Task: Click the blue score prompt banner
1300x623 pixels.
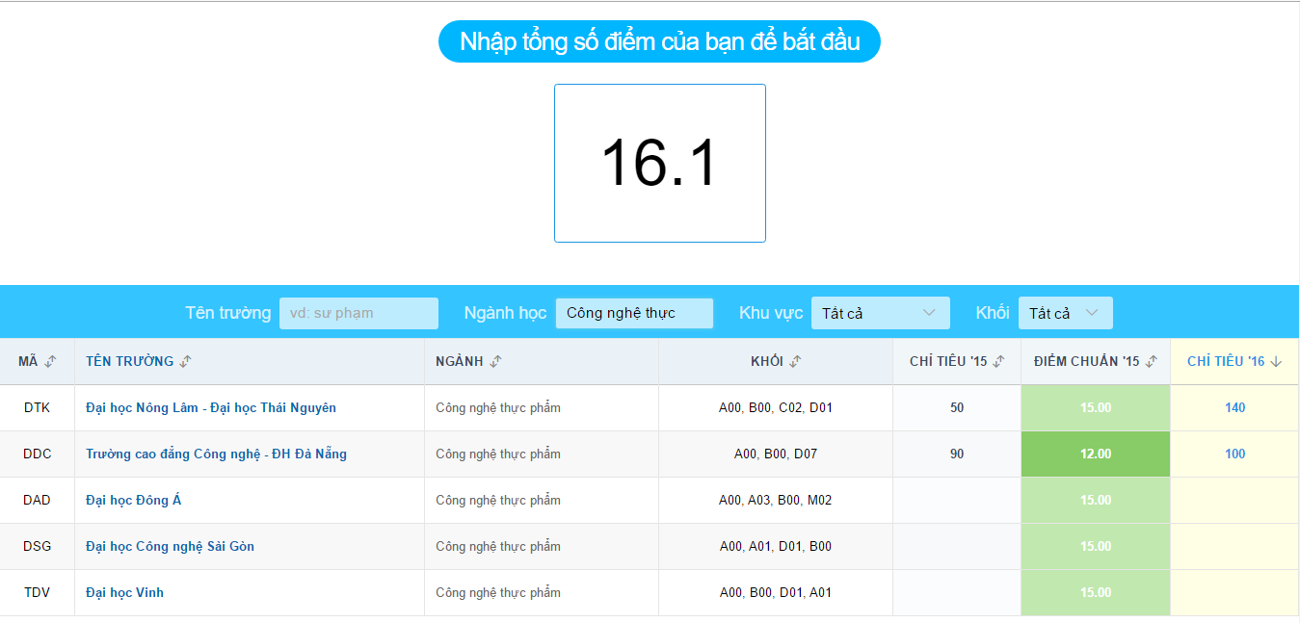Action: click(x=659, y=41)
